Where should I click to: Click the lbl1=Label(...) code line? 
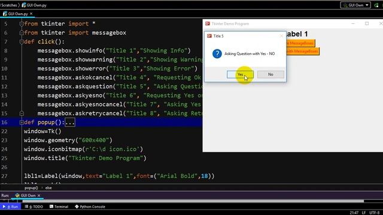pyautogui.click(x=119, y=176)
